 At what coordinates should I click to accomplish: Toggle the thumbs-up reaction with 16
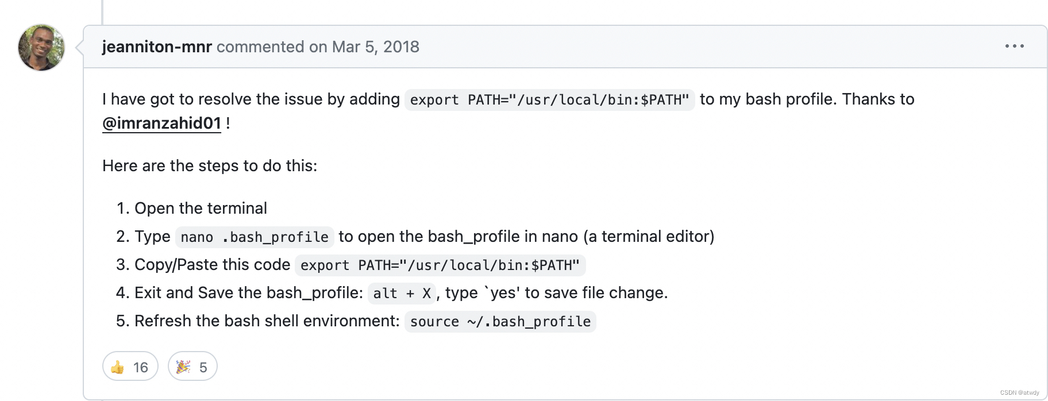coord(130,367)
